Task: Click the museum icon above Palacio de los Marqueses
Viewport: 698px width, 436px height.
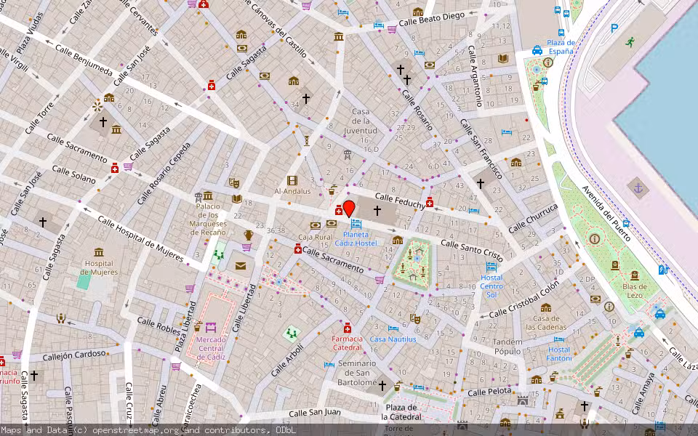Action: click(208, 195)
